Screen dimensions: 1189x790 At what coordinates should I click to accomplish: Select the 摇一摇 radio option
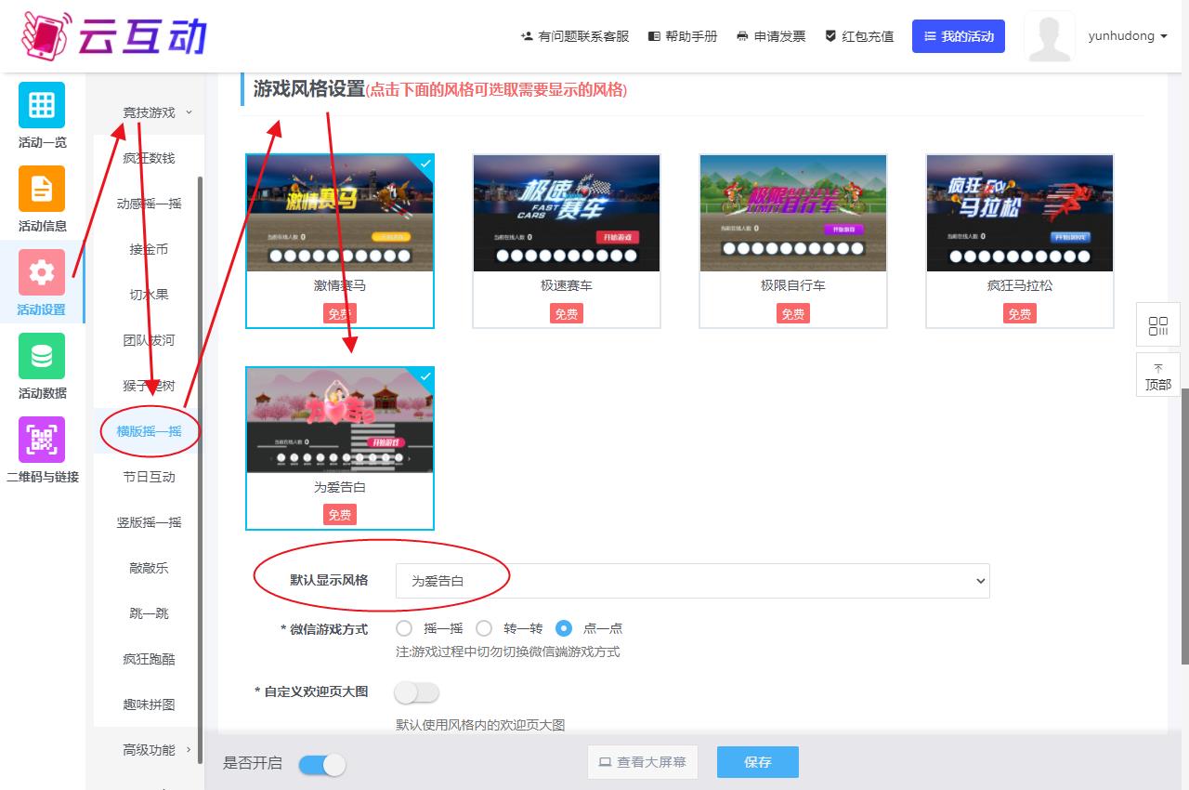pos(404,628)
